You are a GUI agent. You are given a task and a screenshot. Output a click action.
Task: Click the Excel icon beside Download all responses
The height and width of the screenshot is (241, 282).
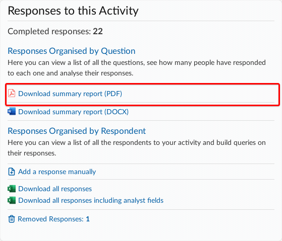tap(12, 189)
